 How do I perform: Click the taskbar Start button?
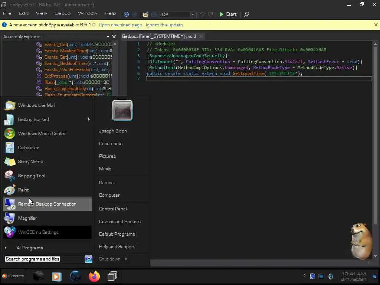(x=13, y=276)
